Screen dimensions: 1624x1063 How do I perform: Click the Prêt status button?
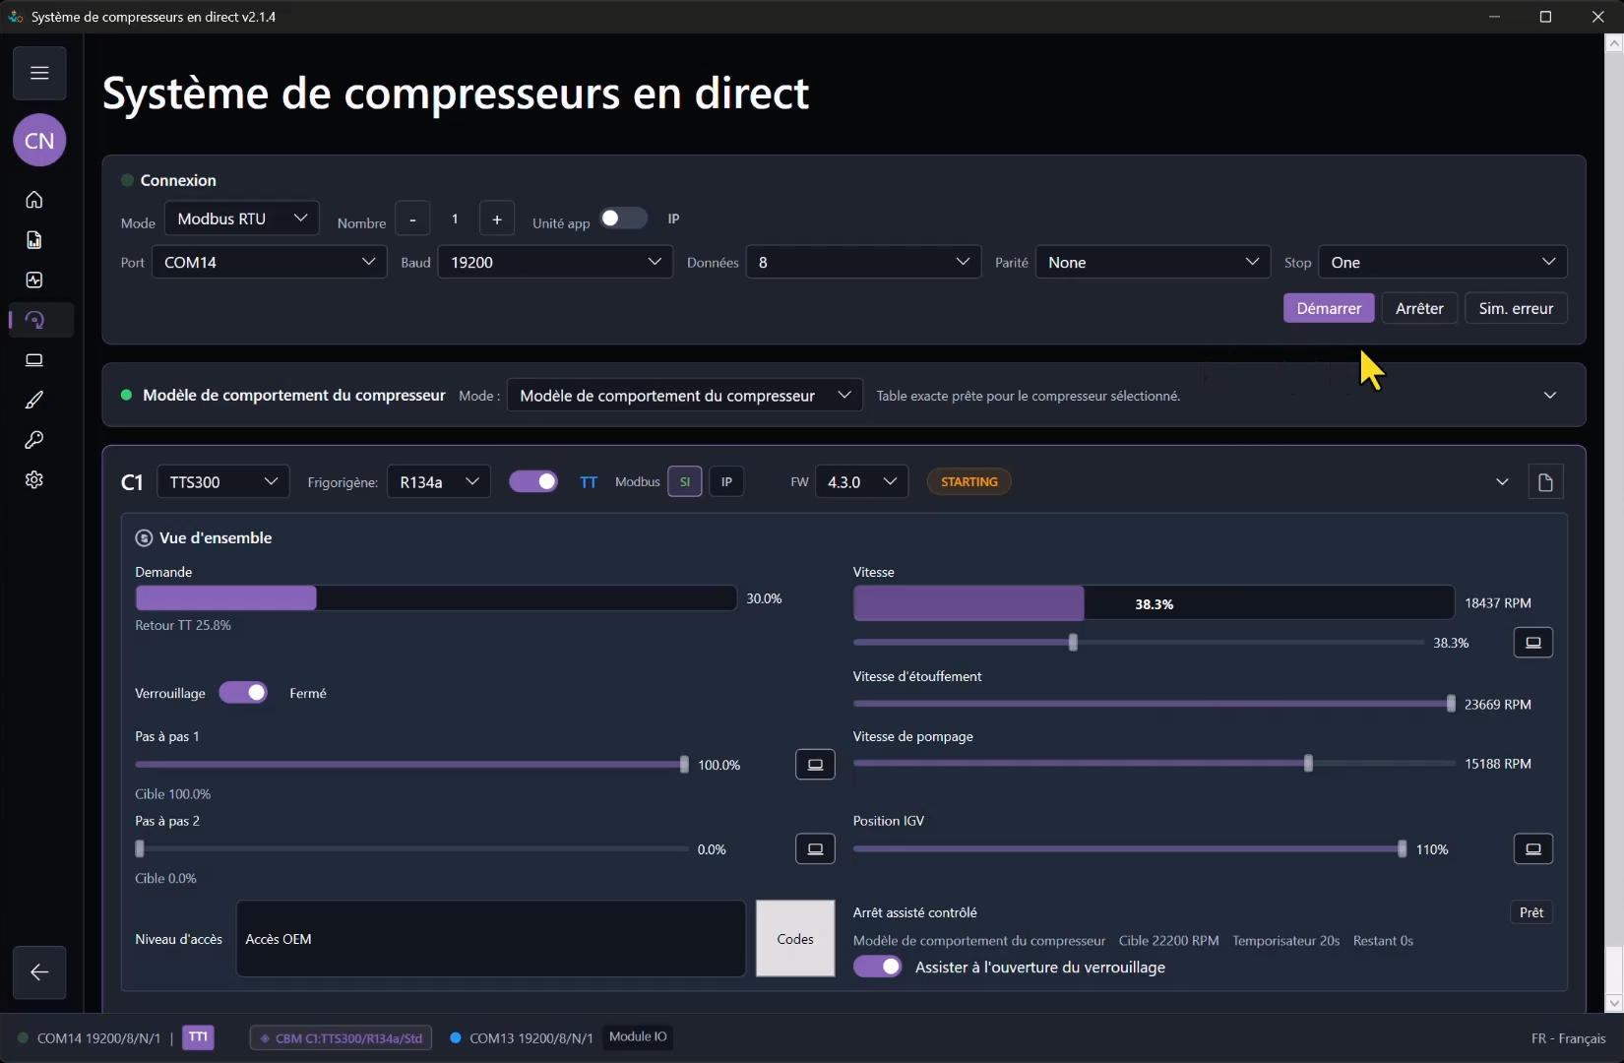click(1531, 912)
